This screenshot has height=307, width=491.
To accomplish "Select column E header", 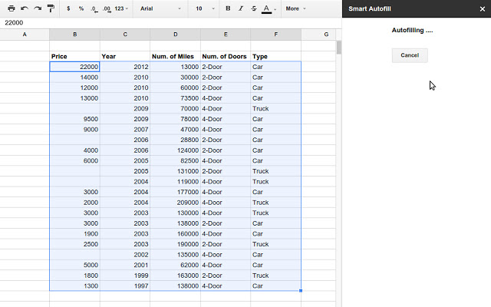I will tap(226, 35).
